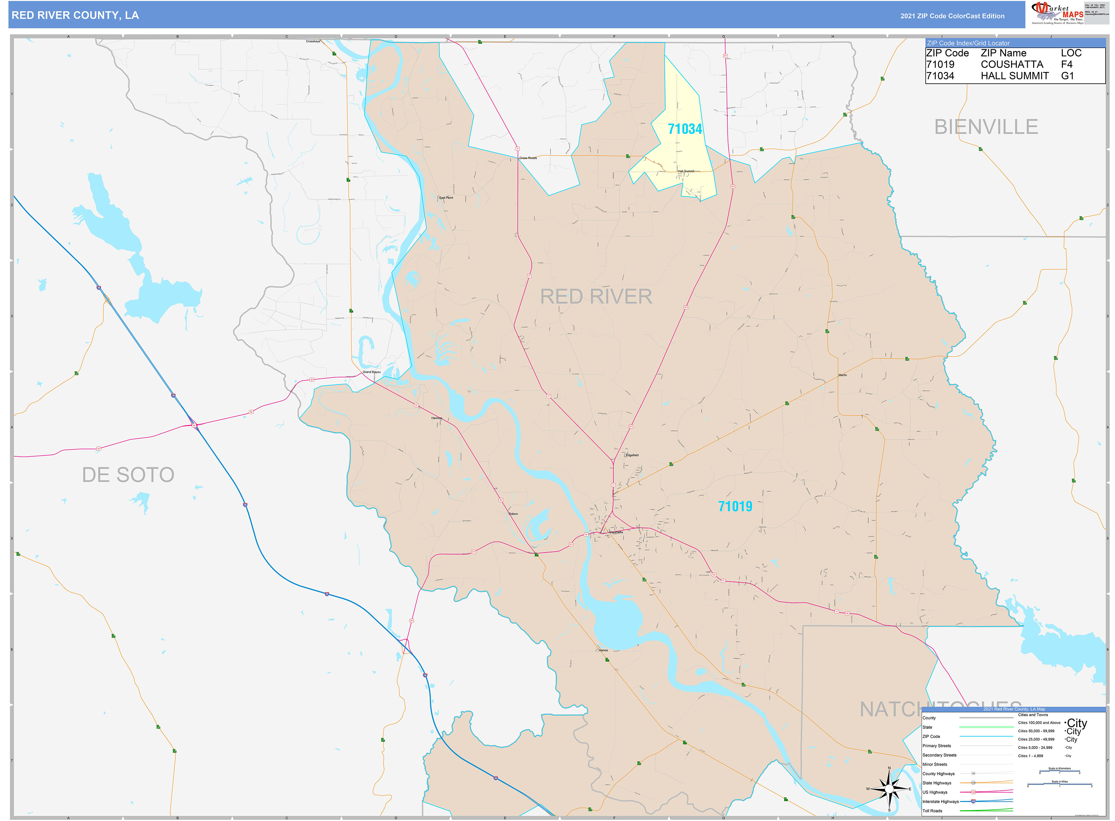Click 71034 in the ZIP index table
Screen dimensions: 1115x821
[x=940, y=76]
